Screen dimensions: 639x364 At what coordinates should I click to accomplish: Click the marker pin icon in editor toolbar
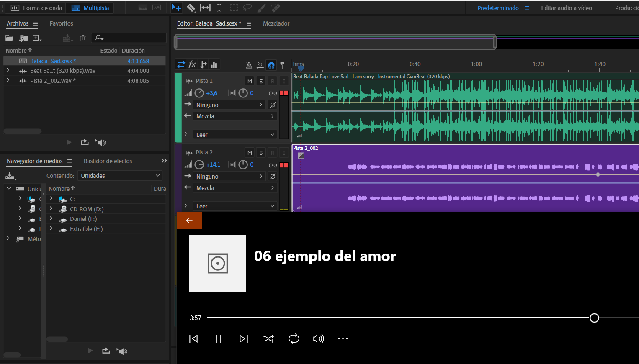coord(282,65)
